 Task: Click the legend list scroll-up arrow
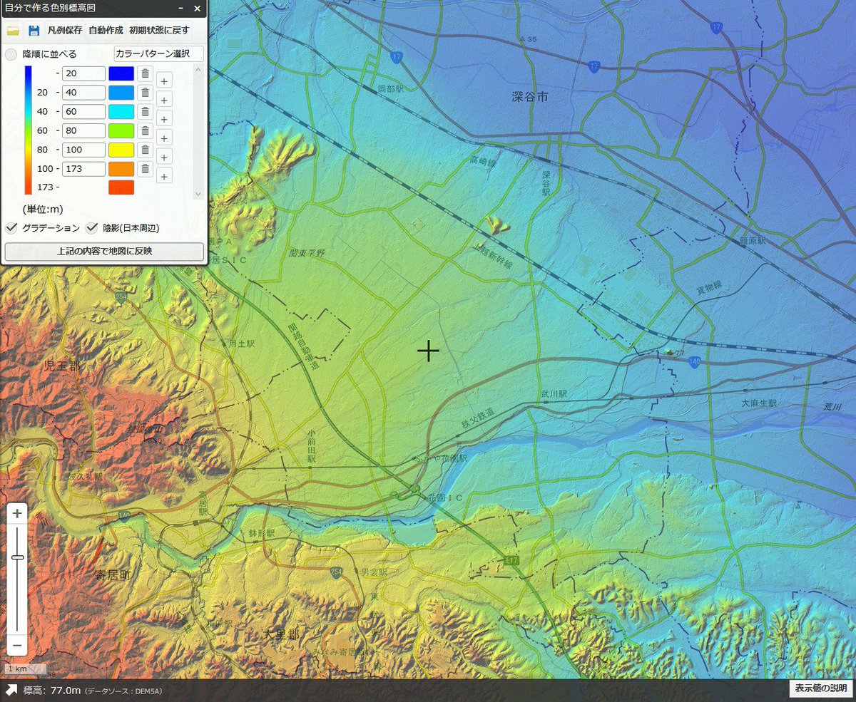tap(199, 69)
